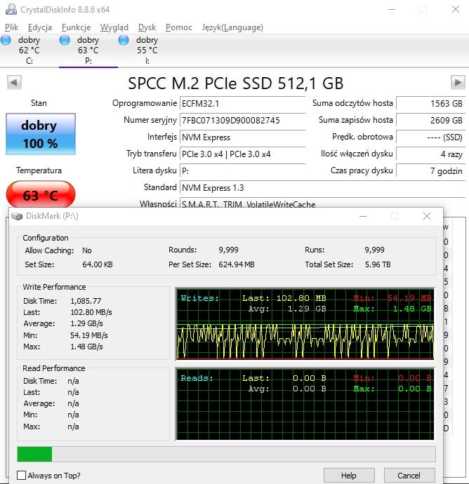The height and width of the screenshot is (484, 469).
Task: Click blue status orb for drive I:
Action: coord(124,40)
